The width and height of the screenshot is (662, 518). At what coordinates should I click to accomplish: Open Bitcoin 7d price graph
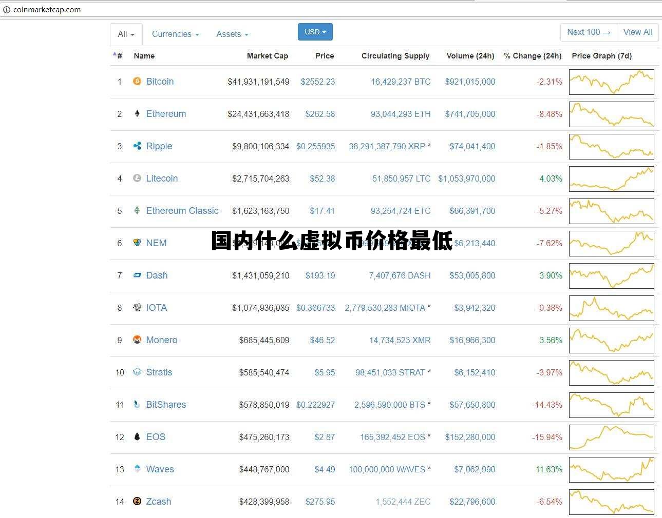[x=611, y=82]
